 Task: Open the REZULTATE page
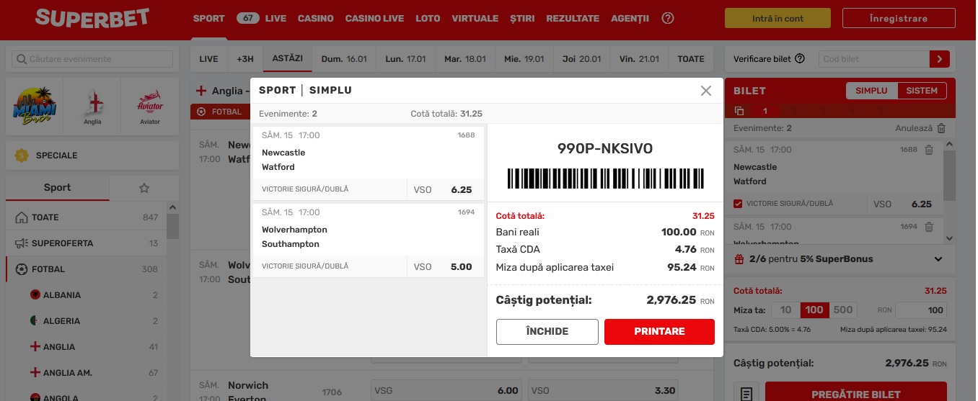click(x=573, y=18)
